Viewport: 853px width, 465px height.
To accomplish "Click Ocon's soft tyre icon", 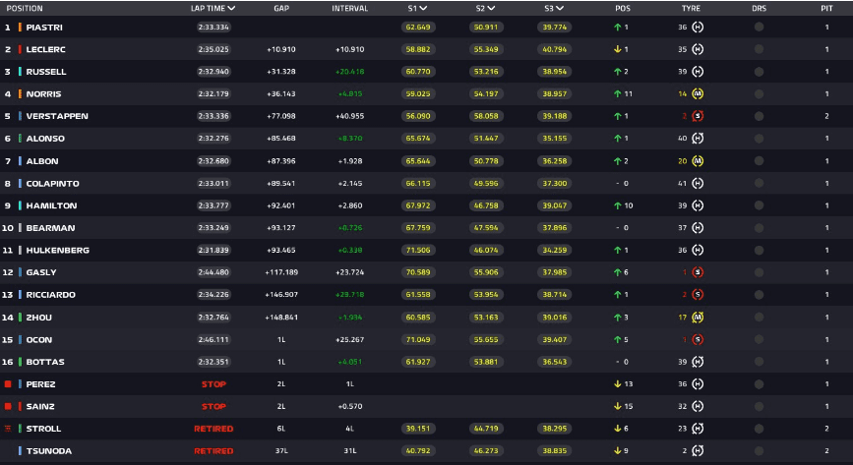I will (x=698, y=339).
